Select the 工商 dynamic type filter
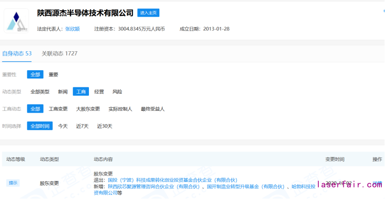 pyautogui.click(x=81, y=92)
